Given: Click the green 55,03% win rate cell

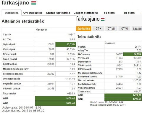Looking at the screenshot, I should point(66,44).
